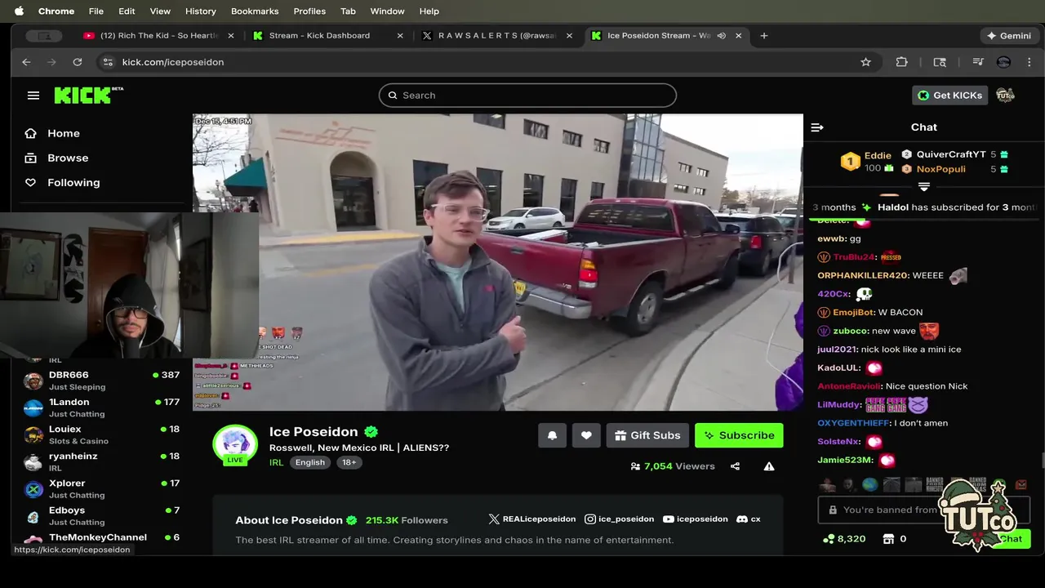Click username TruBlu24 in chat

point(853,257)
